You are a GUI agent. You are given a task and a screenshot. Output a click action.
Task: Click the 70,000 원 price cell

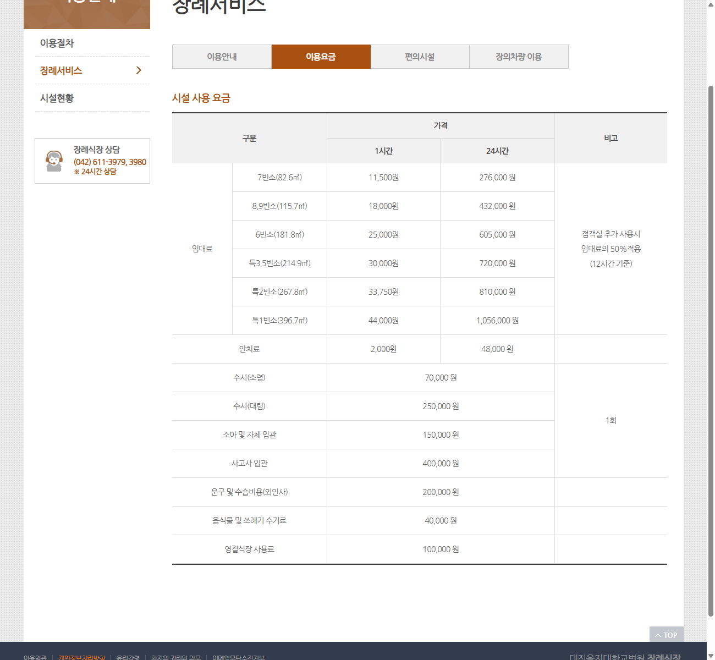441,377
